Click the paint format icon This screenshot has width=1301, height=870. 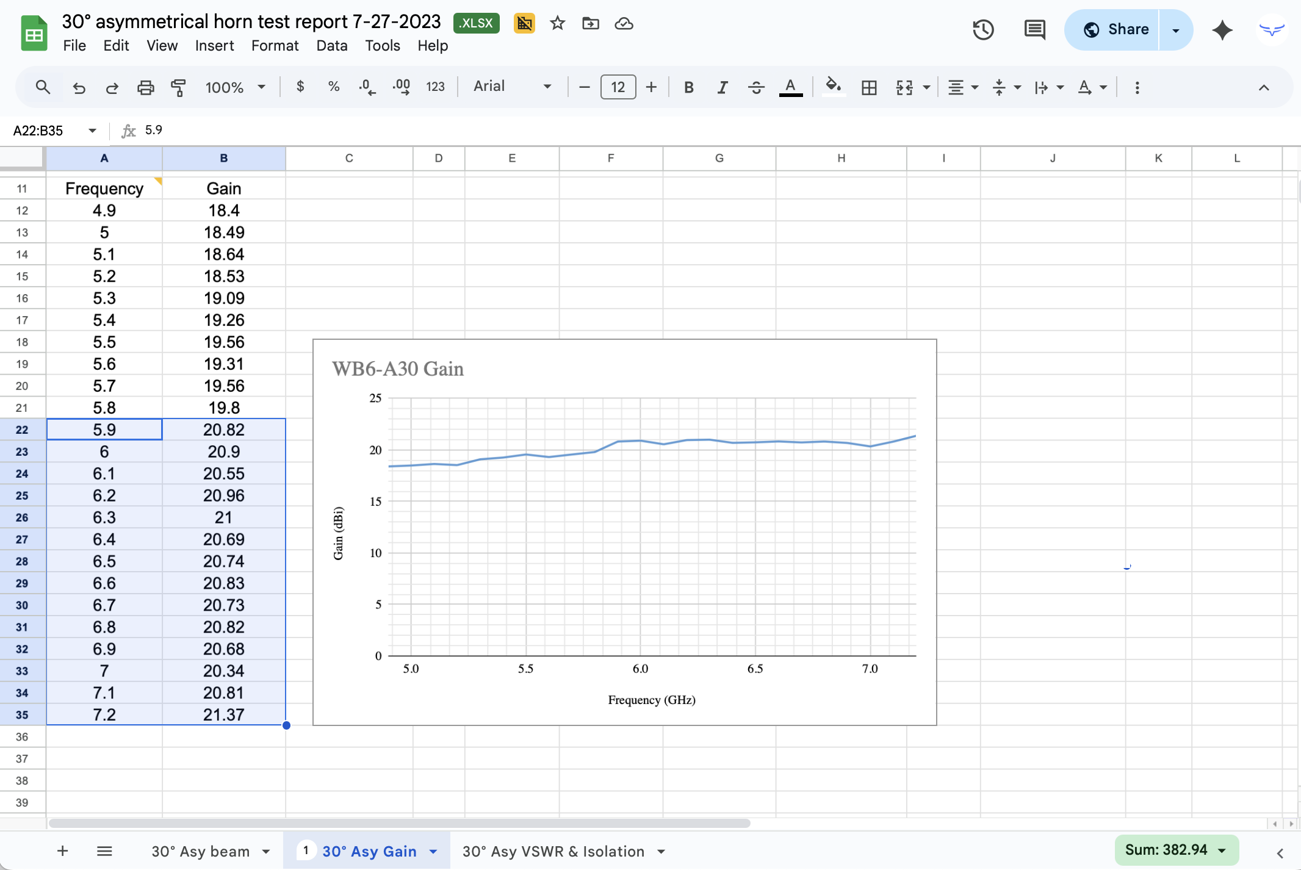click(x=178, y=87)
